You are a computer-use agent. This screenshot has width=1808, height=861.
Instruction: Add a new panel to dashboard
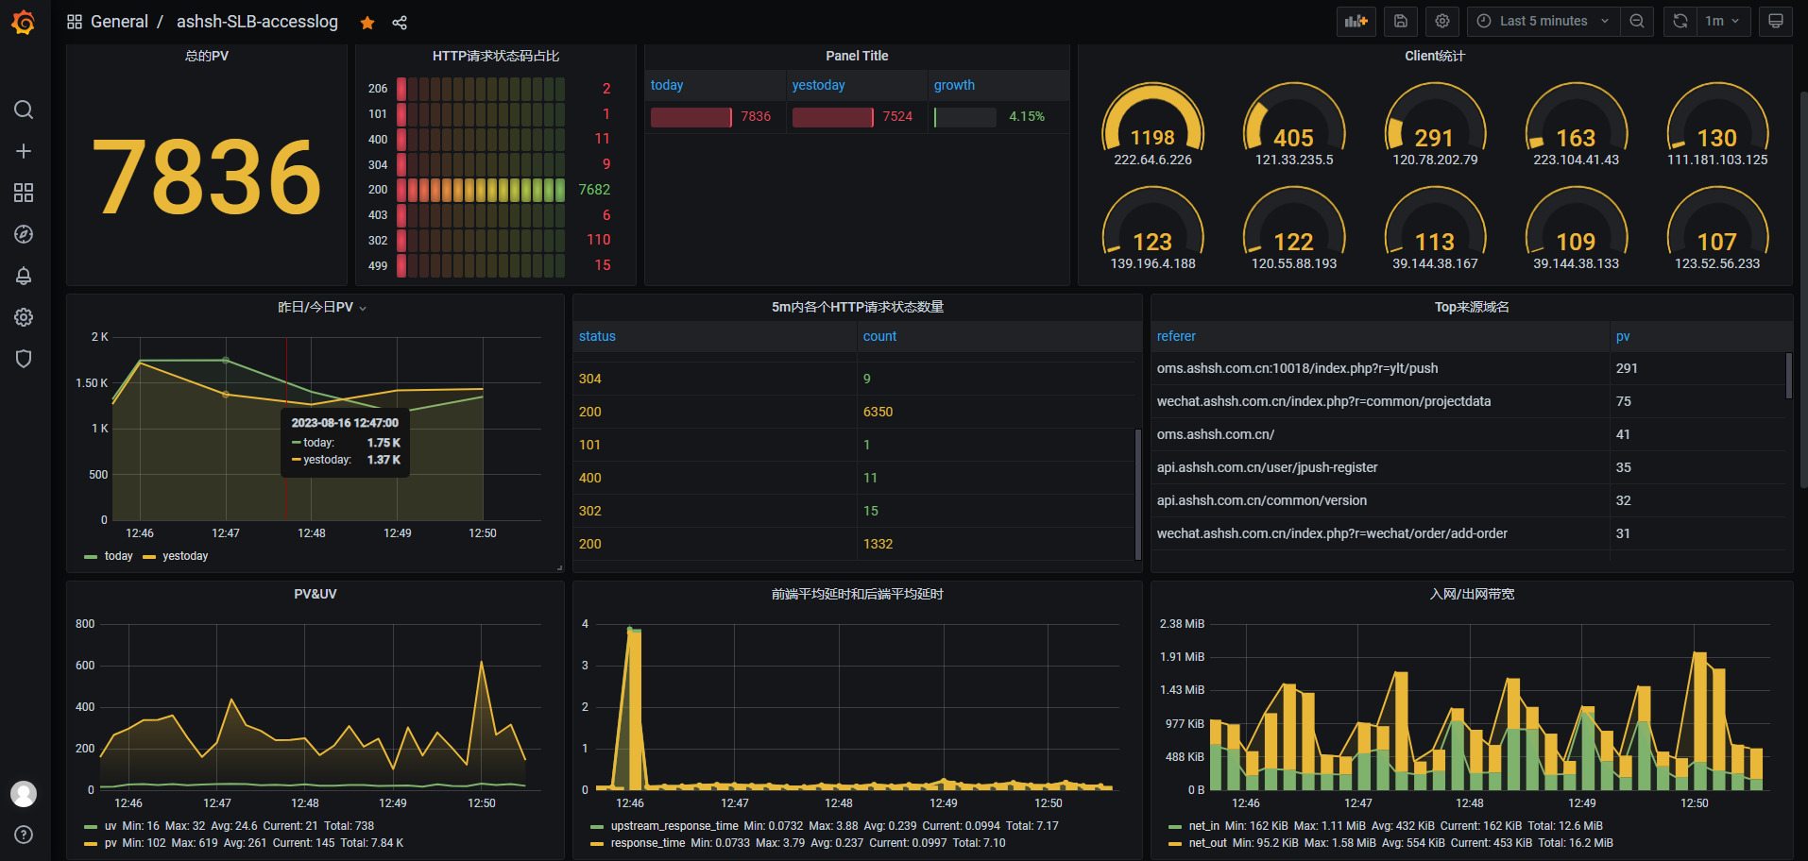pos(1356,21)
